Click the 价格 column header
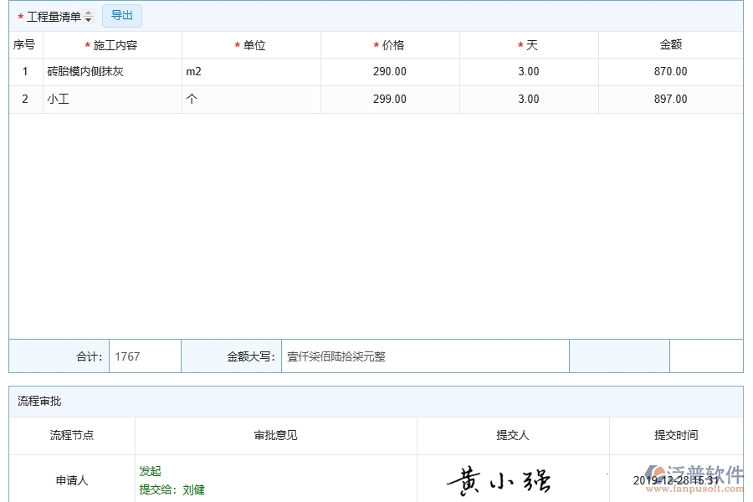The image size is (753, 502). coord(389,44)
